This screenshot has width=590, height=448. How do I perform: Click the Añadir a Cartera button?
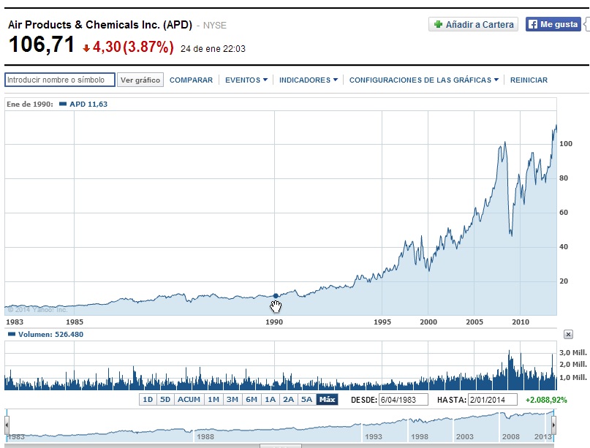tap(473, 24)
